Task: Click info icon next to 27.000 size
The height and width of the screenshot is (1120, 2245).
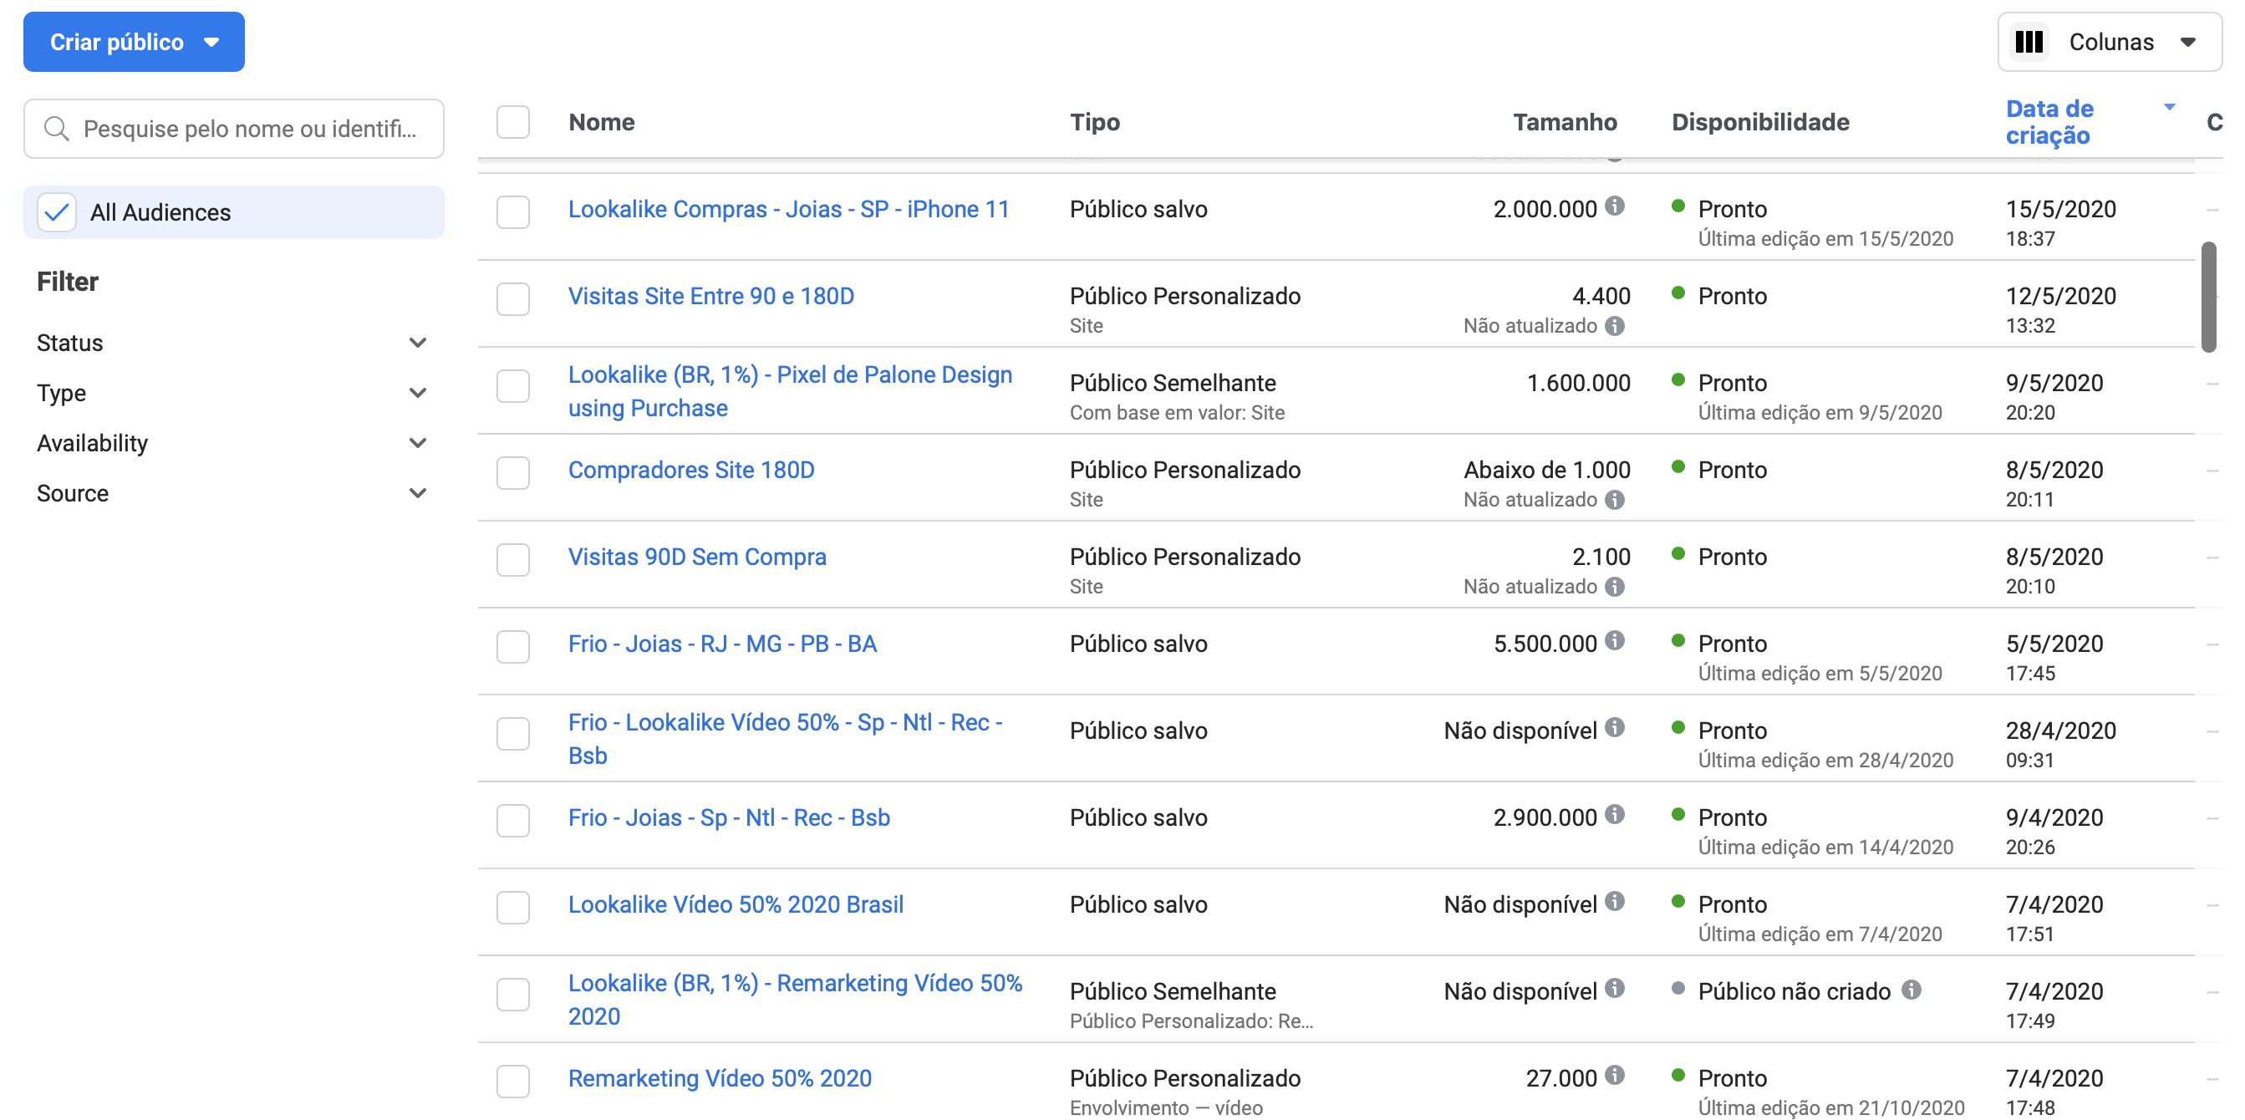Action: point(1614,1076)
